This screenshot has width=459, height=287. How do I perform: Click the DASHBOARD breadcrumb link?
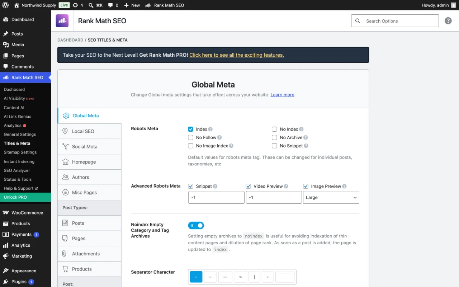tap(70, 40)
